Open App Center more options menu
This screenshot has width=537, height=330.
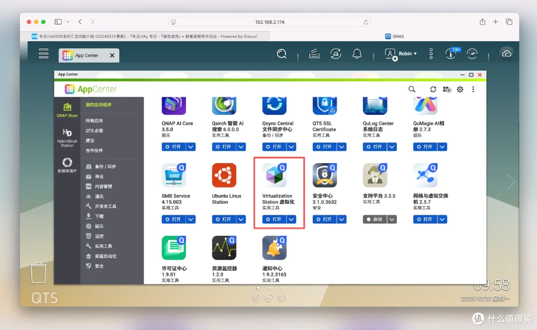click(x=473, y=89)
